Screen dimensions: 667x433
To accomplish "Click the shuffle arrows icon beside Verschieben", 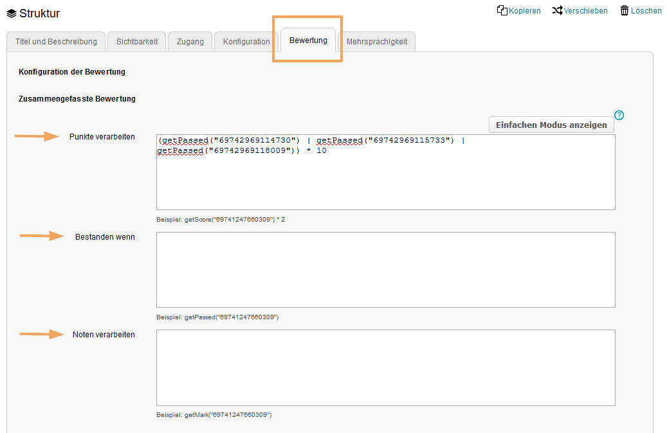I will 558,10.
